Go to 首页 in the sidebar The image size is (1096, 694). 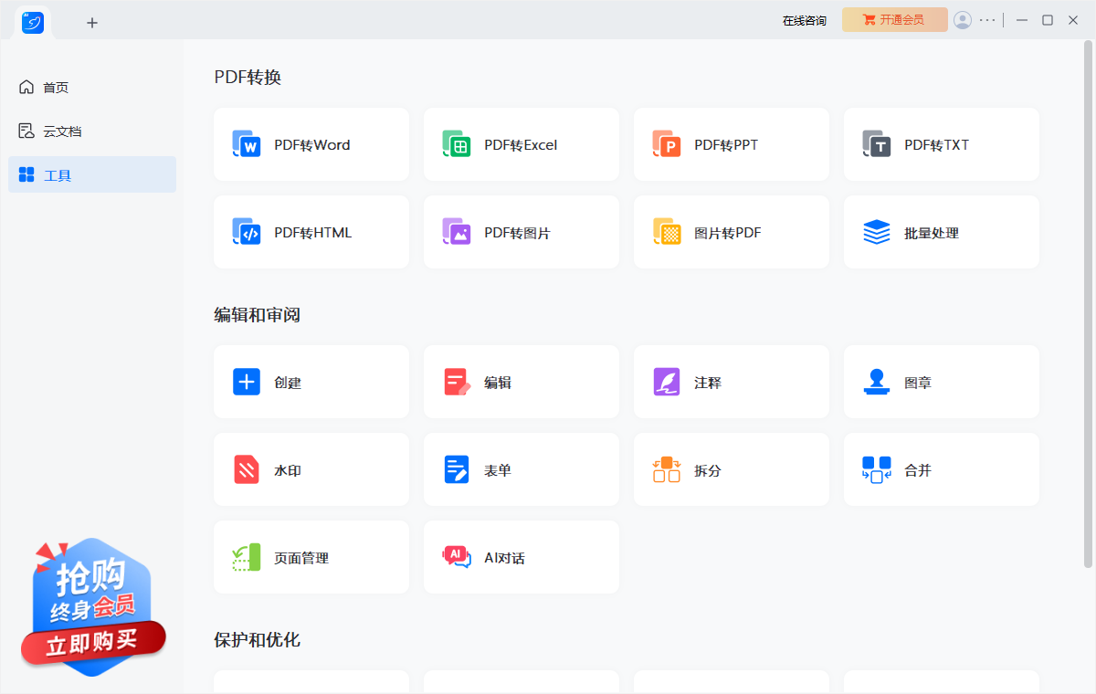(x=56, y=88)
